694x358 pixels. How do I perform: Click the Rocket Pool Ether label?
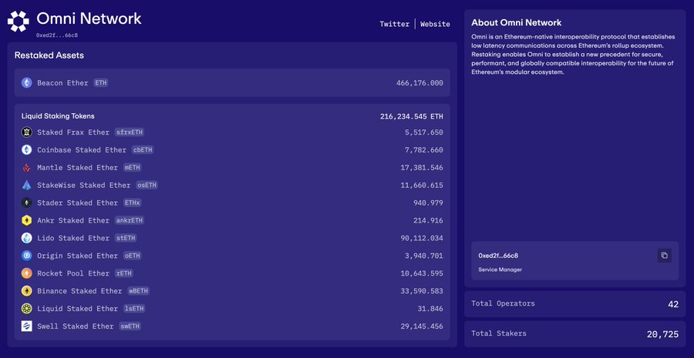coord(73,273)
